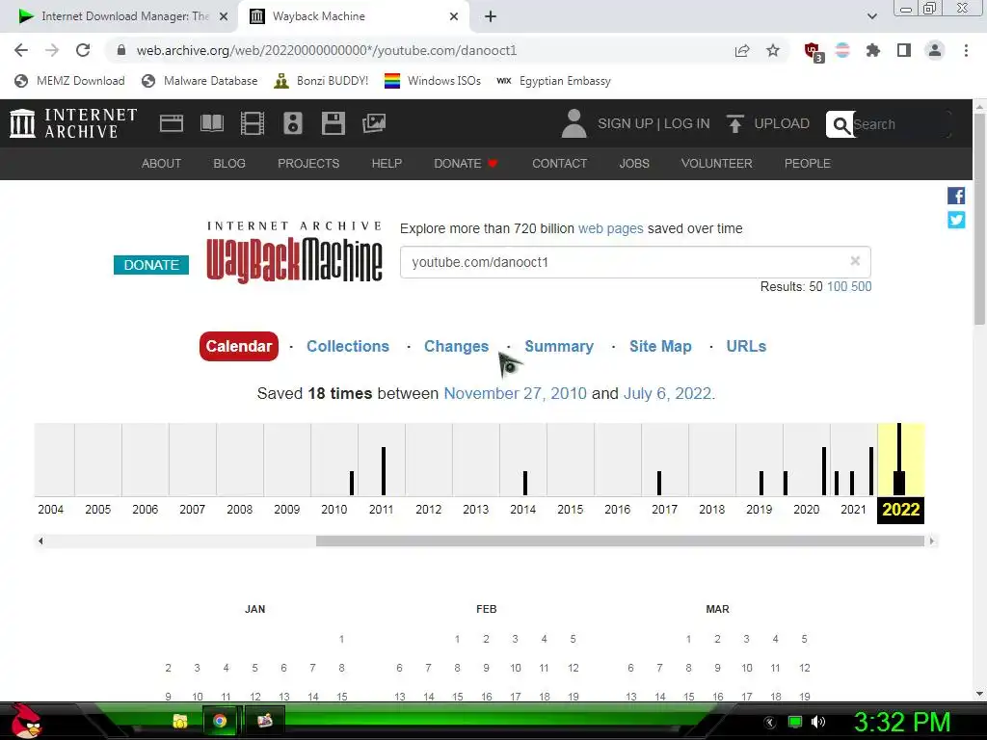The image size is (987, 740).
Task: Open the ABOUT menu item
Action: pos(161,164)
